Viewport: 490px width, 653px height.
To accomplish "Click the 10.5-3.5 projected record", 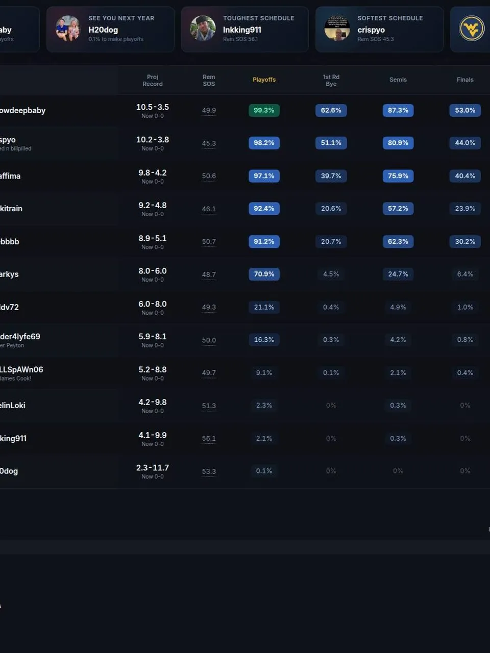I will click(153, 107).
